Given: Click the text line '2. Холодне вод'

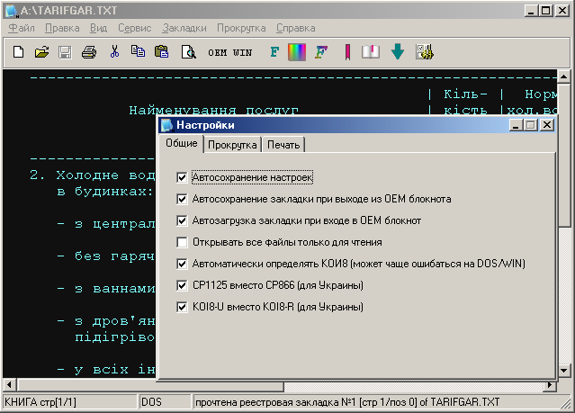Looking at the screenshot, I should 93,175.
